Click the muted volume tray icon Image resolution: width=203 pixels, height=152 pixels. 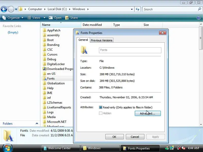(183, 148)
